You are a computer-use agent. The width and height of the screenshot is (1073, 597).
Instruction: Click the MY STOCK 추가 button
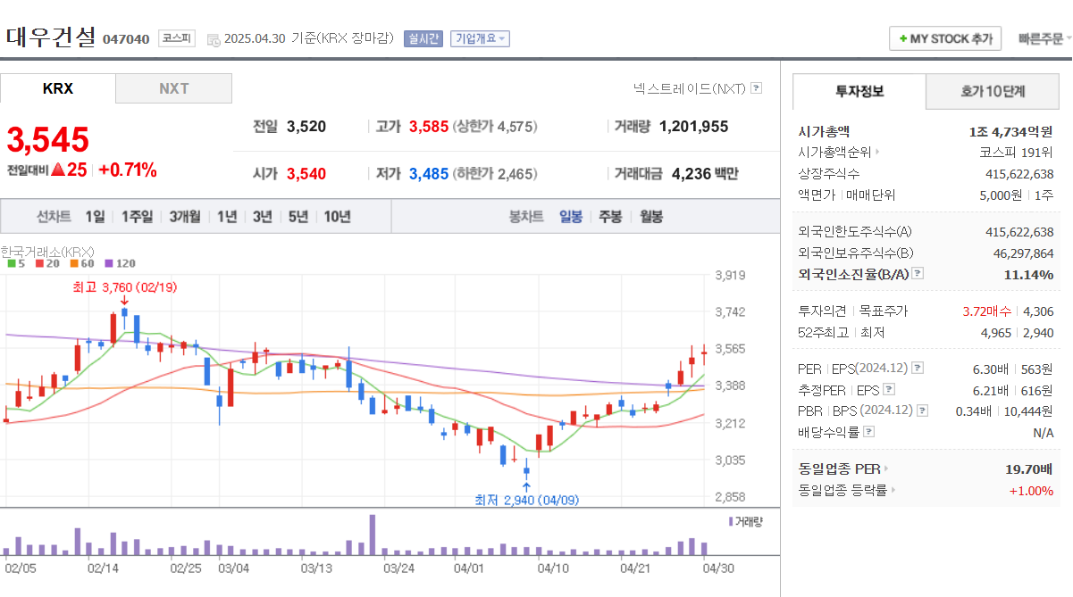pos(944,38)
